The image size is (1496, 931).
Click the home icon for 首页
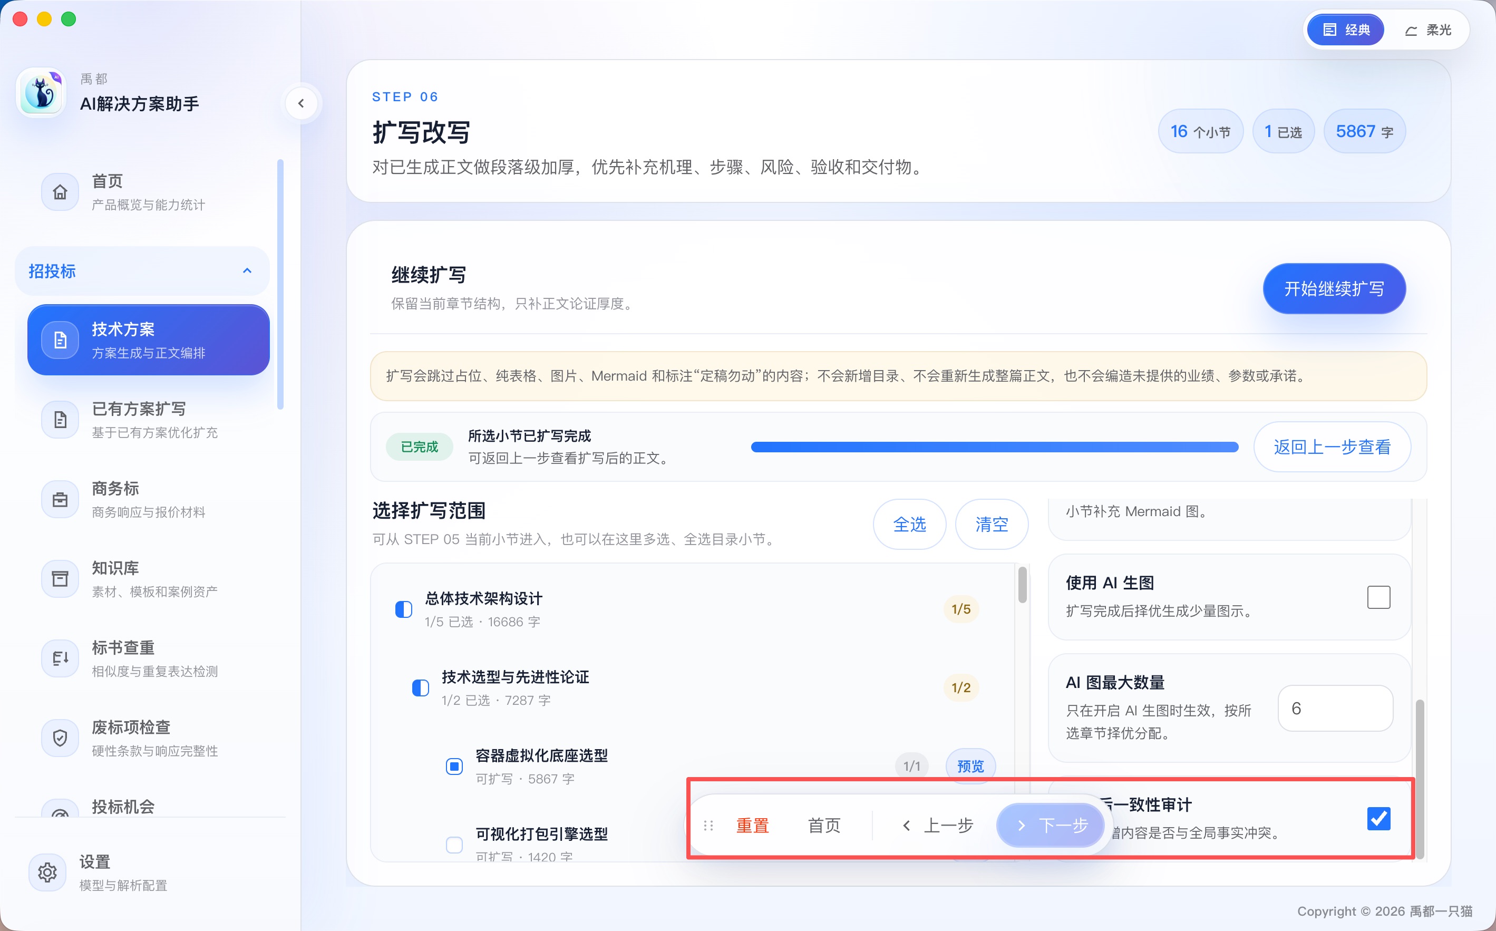(60, 192)
